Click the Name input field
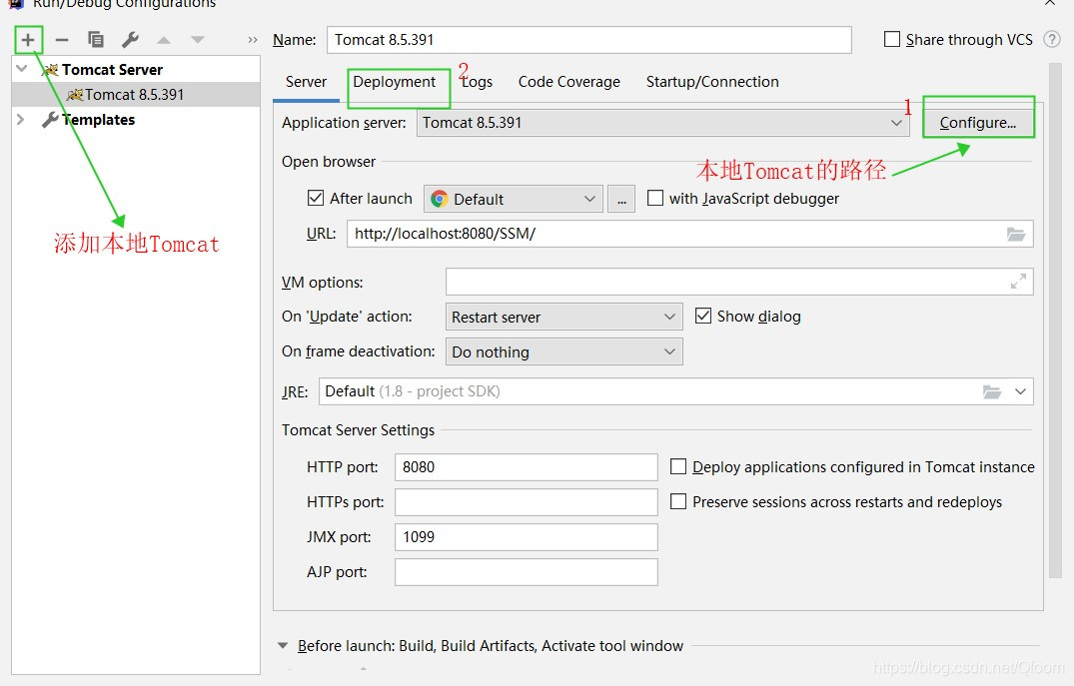 589,40
